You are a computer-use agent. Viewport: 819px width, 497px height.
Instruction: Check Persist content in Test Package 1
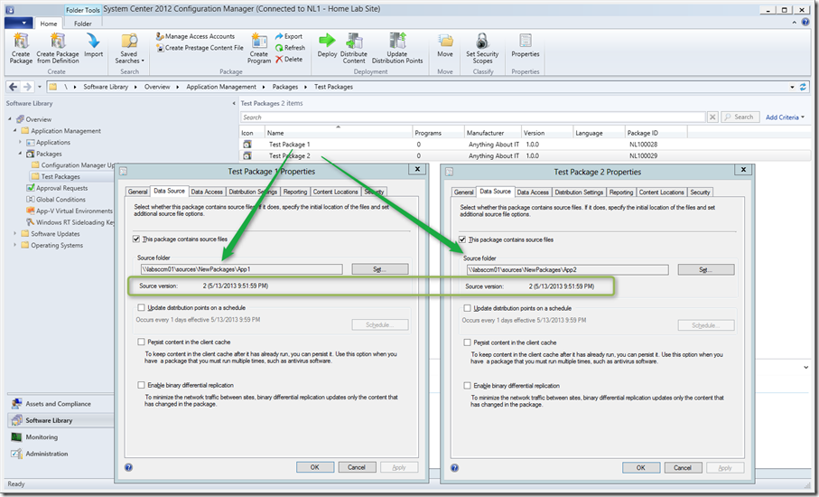[x=141, y=342]
